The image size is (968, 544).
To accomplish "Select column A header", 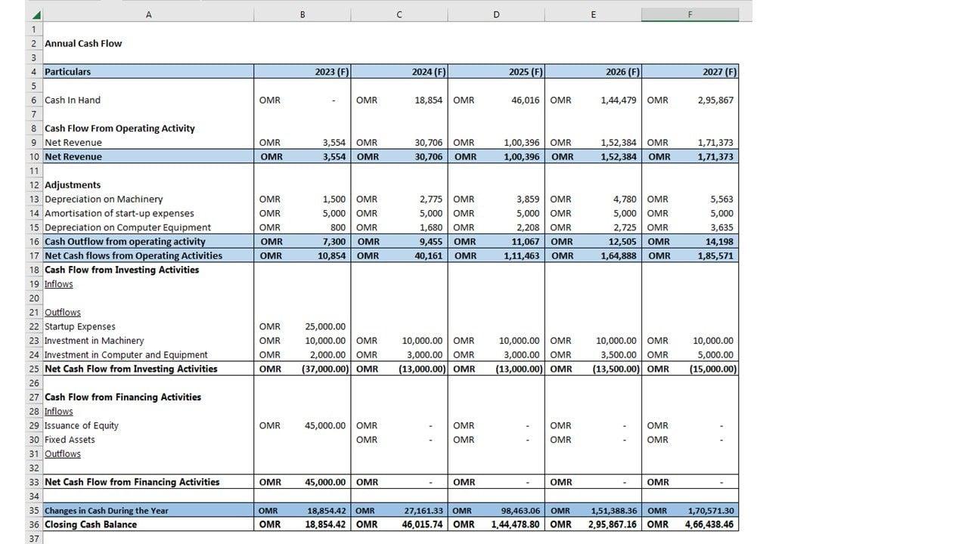I will [x=148, y=15].
